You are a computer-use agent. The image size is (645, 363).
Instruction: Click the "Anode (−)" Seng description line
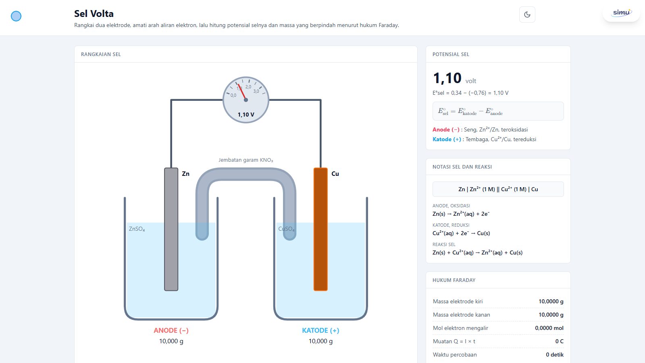tap(480, 129)
